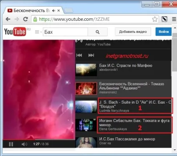Go back using browser back arrow
The width and height of the screenshot is (177, 156).
(x=8, y=19)
